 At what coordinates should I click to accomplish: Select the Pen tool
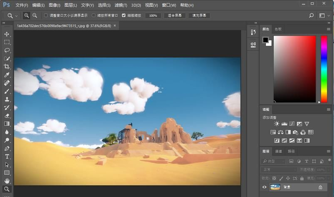point(7,148)
